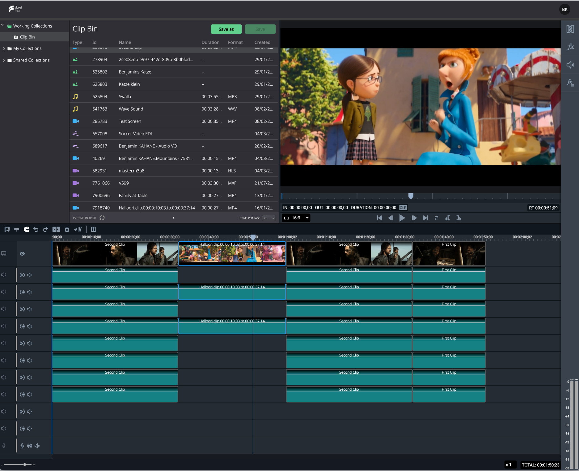Expand Shared Collections folder

point(4,60)
